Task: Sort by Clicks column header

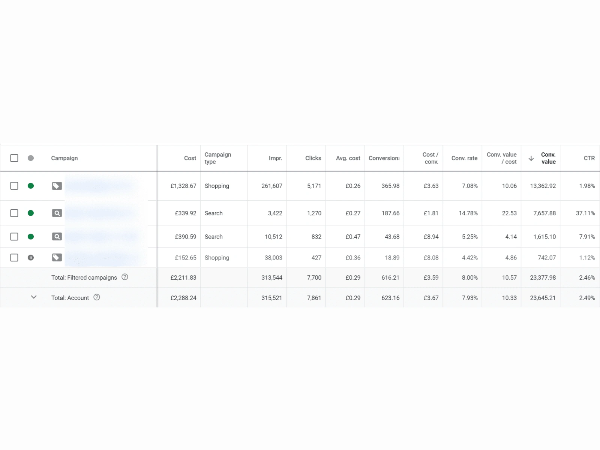Action: click(x=313, y=158)
